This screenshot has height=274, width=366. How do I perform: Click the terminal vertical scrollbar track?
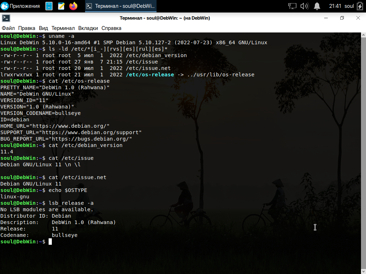[x=363, y=154]
